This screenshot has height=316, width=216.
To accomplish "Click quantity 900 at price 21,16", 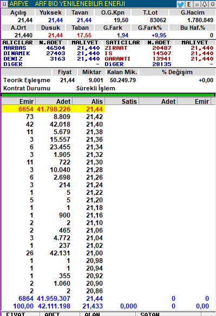I will click(x=64, y=215).
